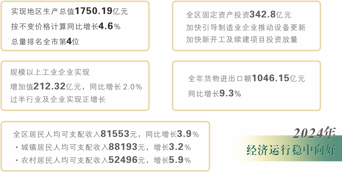The width and height of the screenshot is (342, 172).
Task: Click the urban income bullet 88193元
Action: point(127,147)
